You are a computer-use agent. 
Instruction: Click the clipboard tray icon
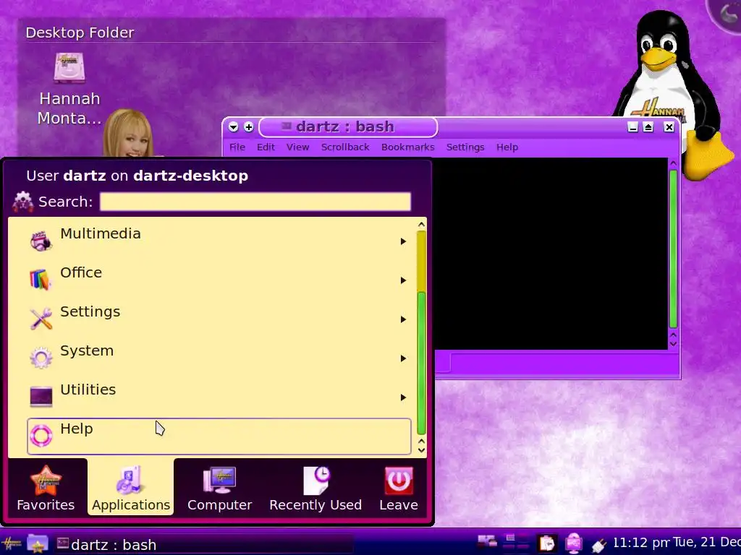point(547,543)
